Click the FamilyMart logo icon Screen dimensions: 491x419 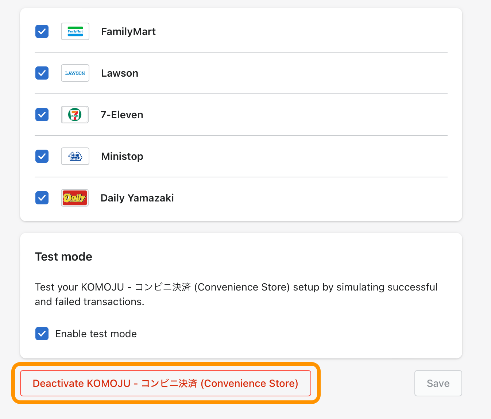pos(75,31)
